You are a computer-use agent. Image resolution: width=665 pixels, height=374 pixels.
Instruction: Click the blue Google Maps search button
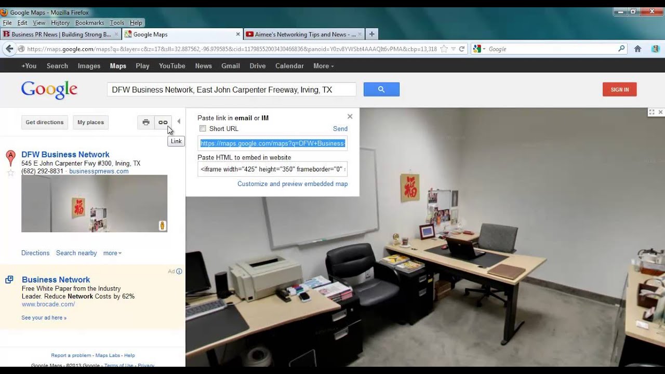pos(381,89)
